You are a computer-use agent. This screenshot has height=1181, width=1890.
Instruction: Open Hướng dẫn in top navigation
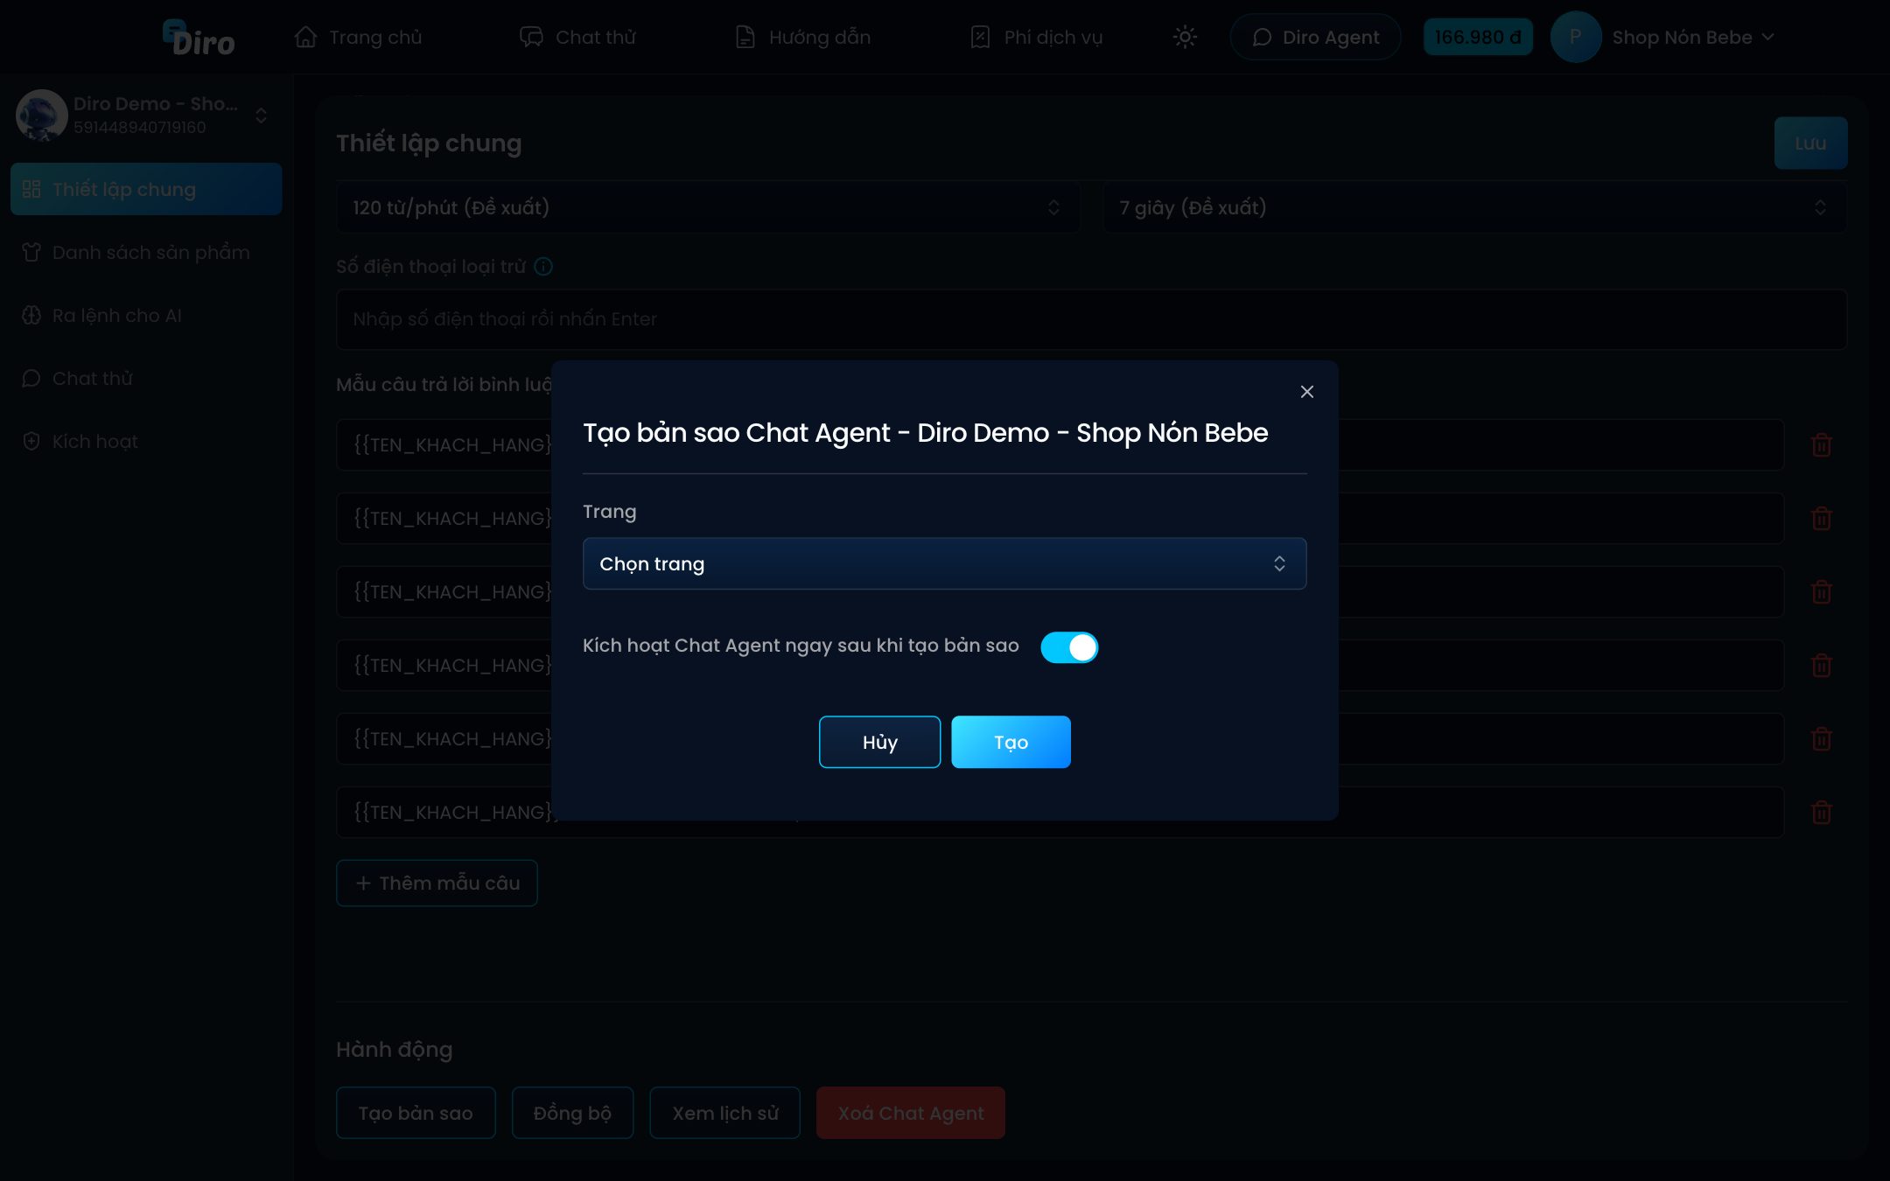point(802,38)
